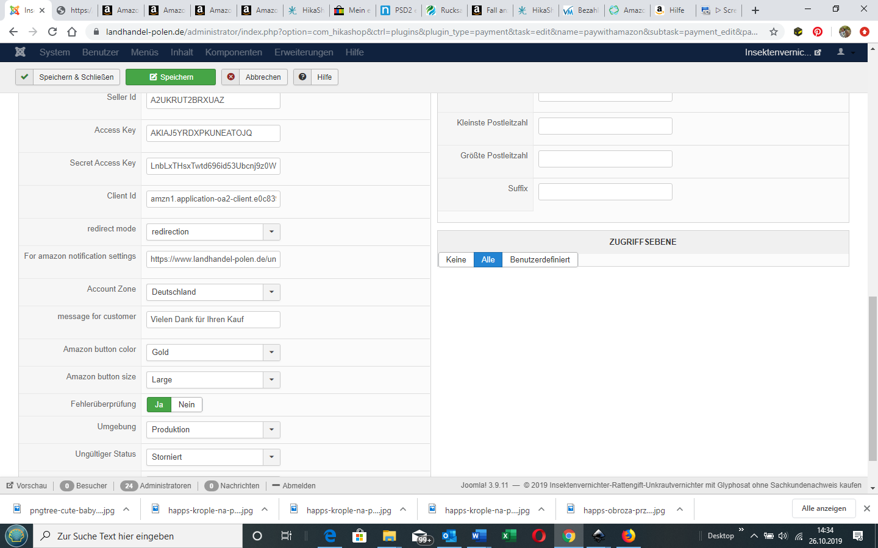The image size is (878, 548).
Task: Click the yellow-black cube extension icon
Action: click(798, 32)
